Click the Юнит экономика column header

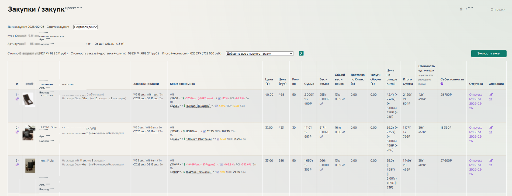tap(182, 84)
